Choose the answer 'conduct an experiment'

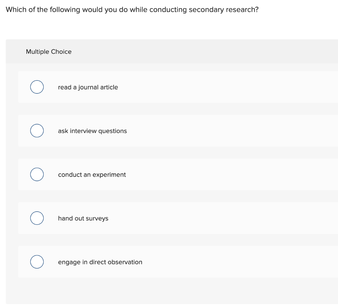(92, 175)
